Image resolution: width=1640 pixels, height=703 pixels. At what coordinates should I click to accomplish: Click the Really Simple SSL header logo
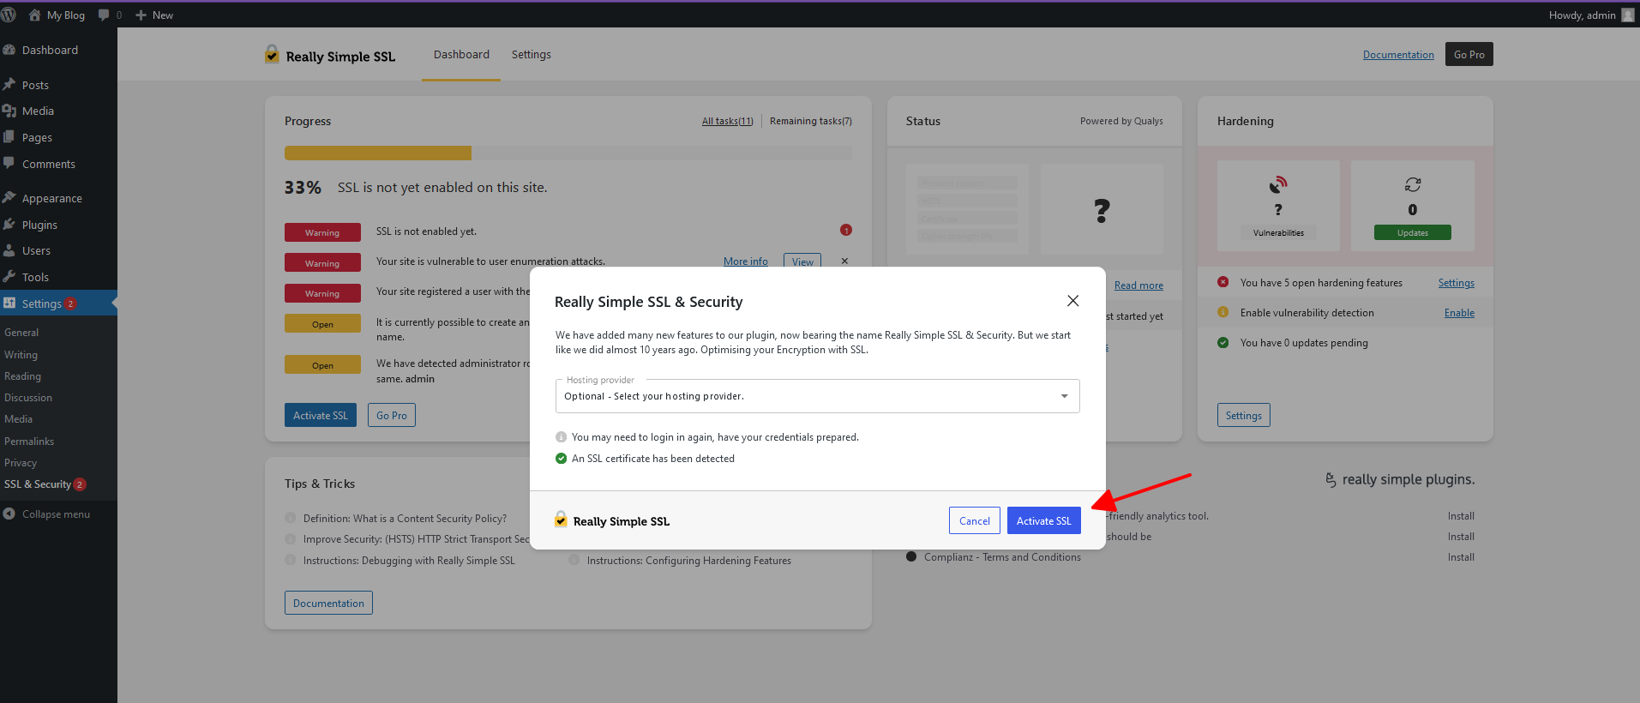[x=331, y=55]
